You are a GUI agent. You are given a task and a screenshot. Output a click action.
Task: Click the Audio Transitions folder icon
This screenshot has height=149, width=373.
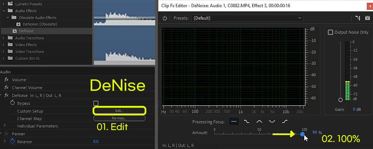coord(10,38)
